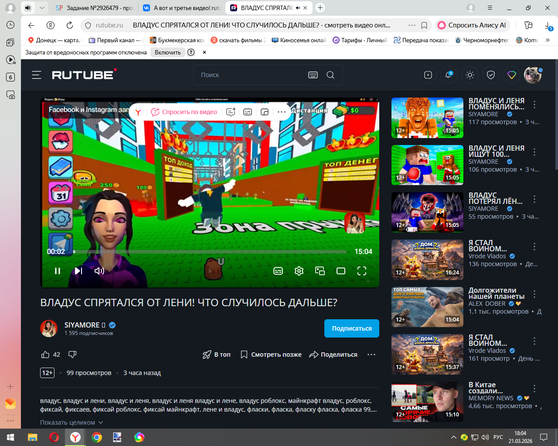Open the RUTUBE hamburger menu
This screenshot has height=446, width=558.
(x=37, y=75)
